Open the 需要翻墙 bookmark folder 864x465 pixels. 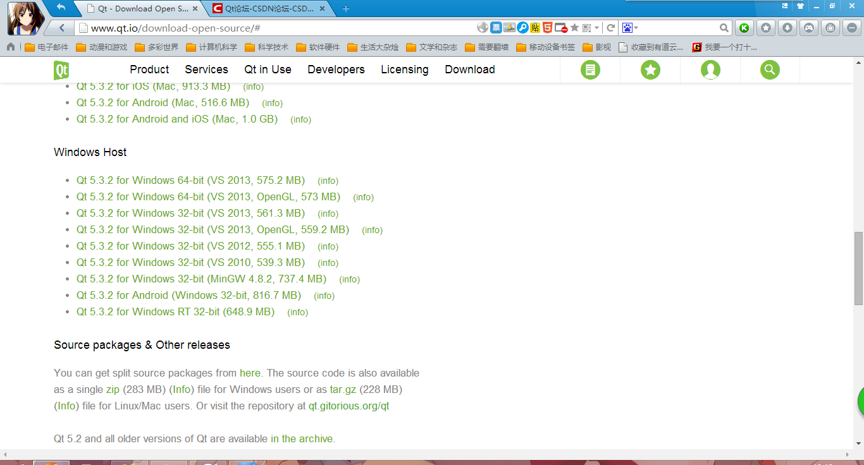486,47
